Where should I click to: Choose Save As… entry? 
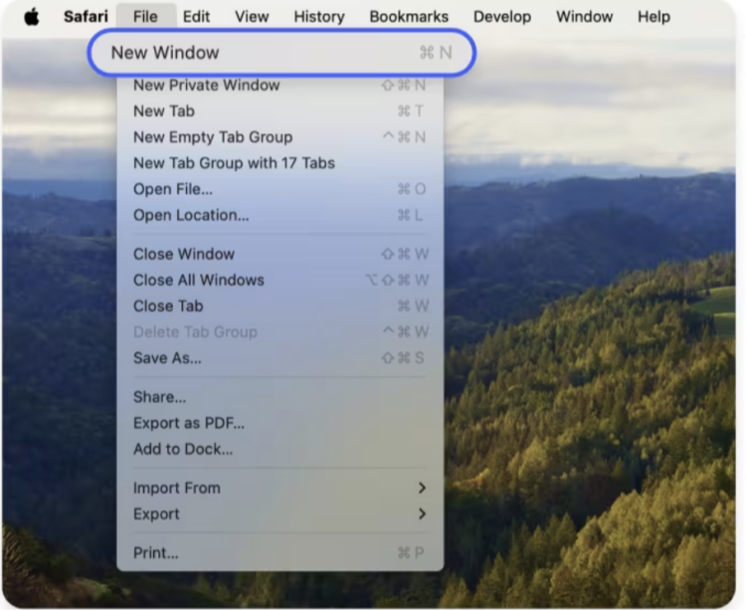(x=280, y=358)
